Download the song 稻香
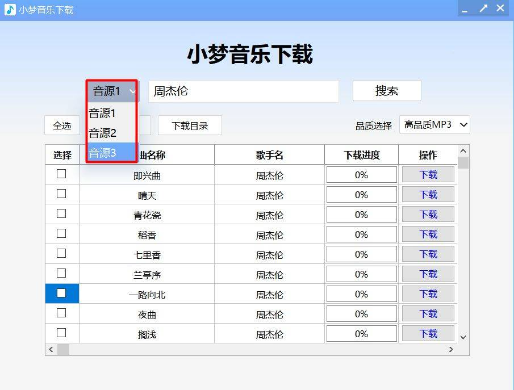Screen dimensions: 514x390 (x=428, y=234)
